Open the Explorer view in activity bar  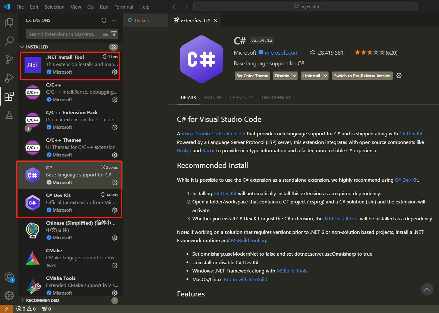[x=9, y=22]
